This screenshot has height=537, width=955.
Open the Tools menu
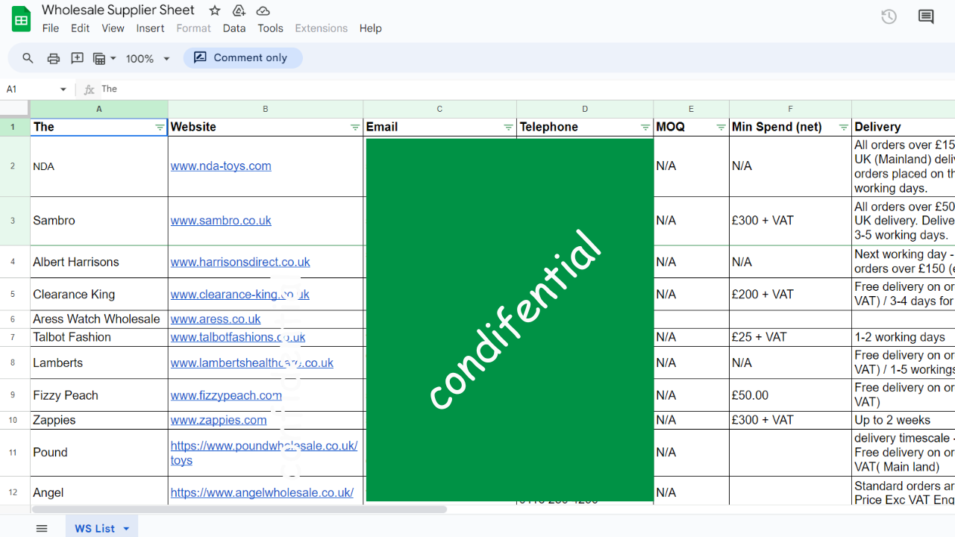270,28
